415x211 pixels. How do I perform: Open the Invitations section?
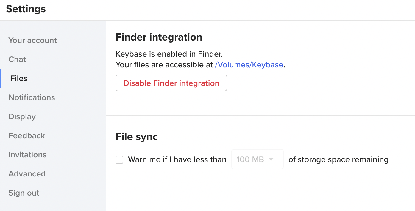point(27,155)
